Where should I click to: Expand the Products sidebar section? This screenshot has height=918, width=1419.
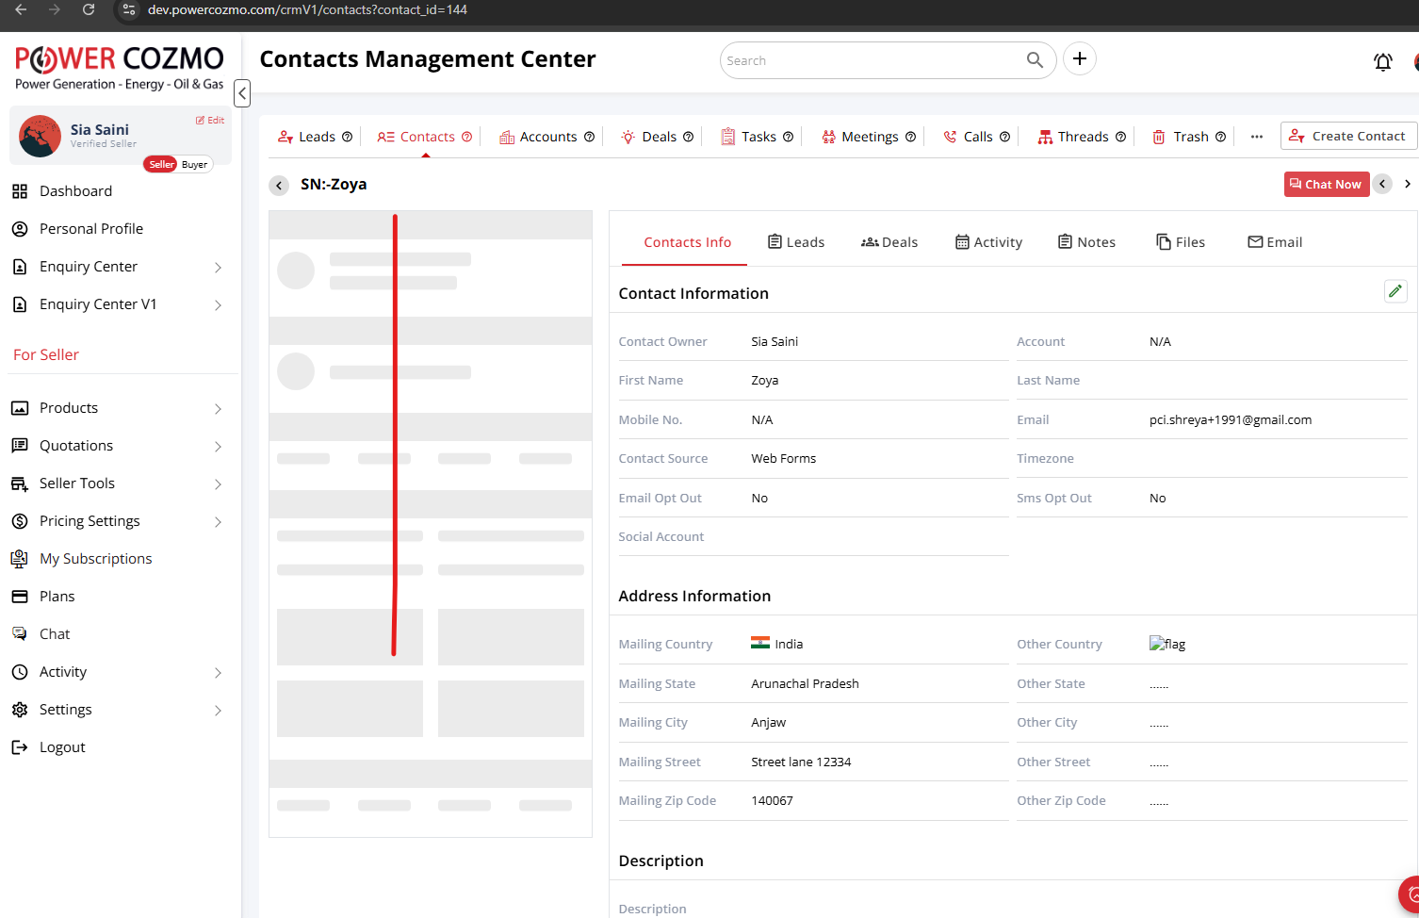click(x=218, y=409)
